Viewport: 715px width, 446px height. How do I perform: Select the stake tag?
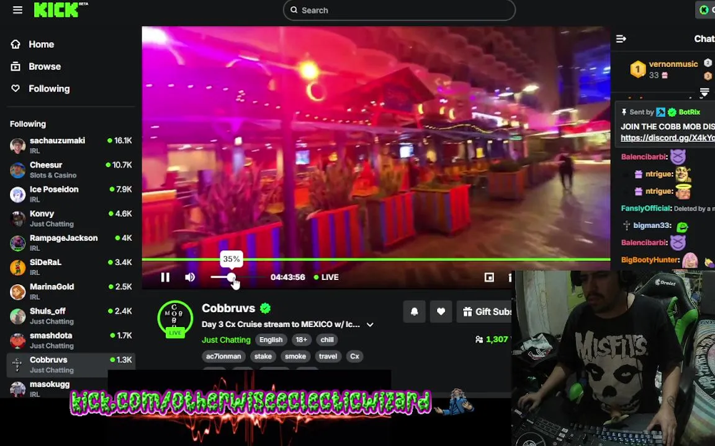tap(263, 356)
